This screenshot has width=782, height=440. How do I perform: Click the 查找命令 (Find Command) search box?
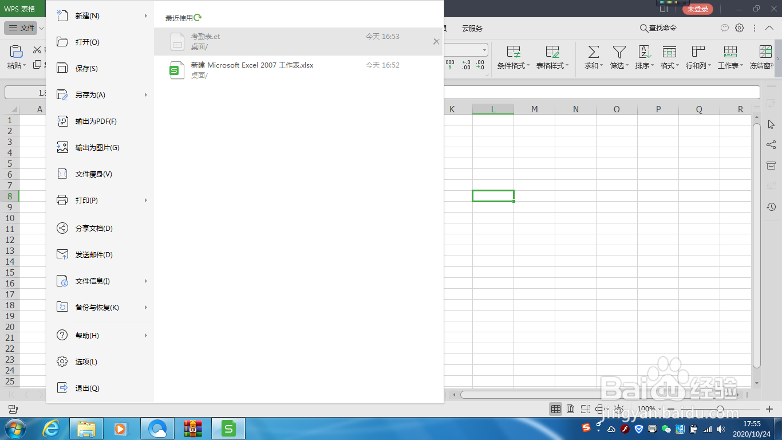pyautogui.click(x=658, y=28)
